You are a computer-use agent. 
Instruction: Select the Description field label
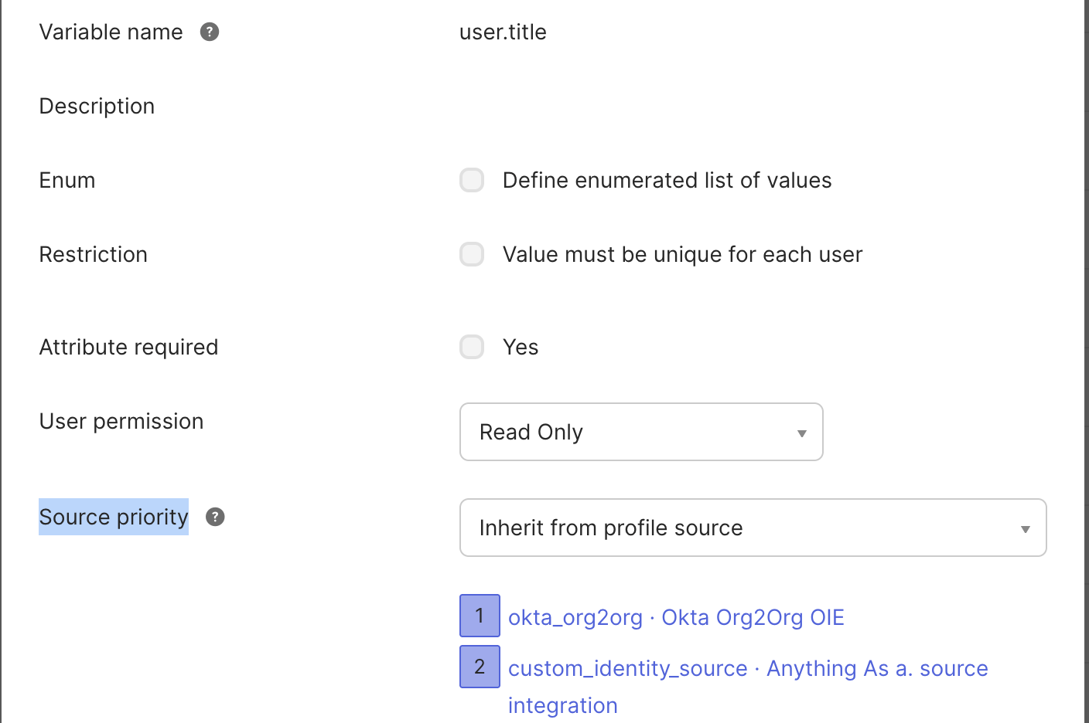click(x=97, y=106)
